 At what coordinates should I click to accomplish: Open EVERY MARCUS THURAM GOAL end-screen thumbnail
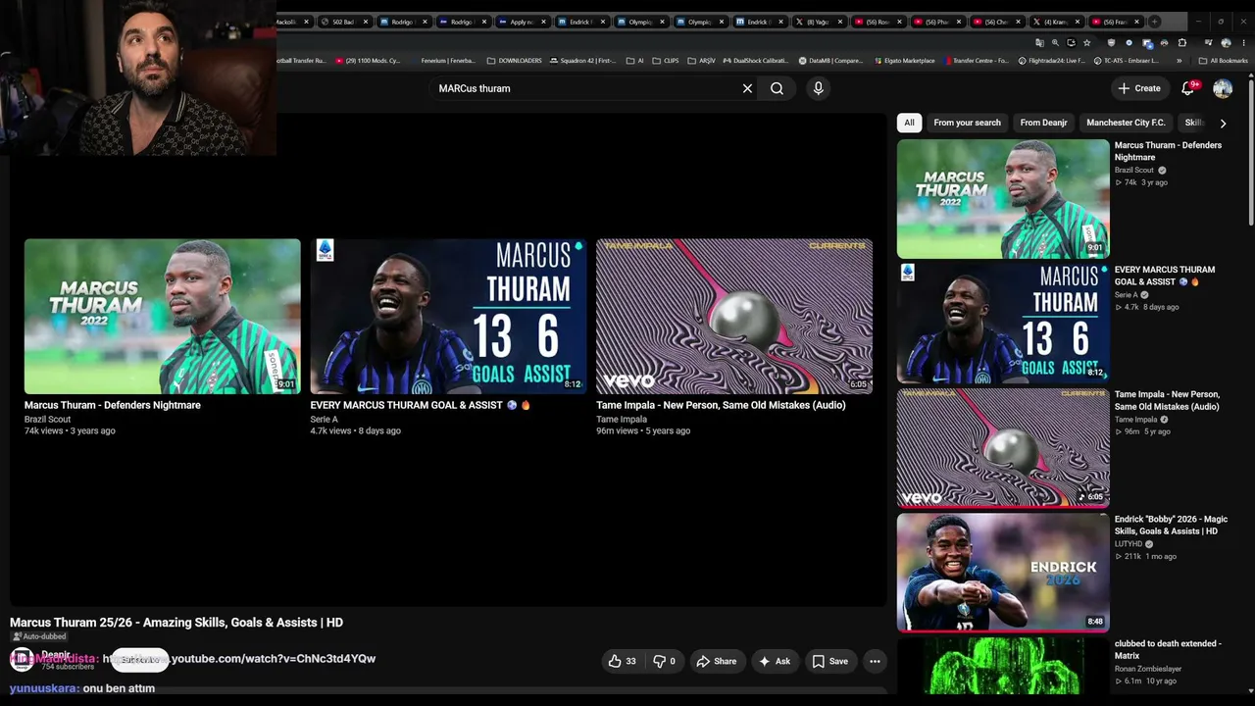coord(448,316)
